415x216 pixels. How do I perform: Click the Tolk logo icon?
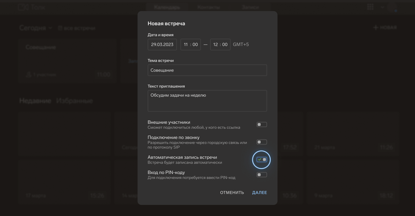tap(21, 7)
